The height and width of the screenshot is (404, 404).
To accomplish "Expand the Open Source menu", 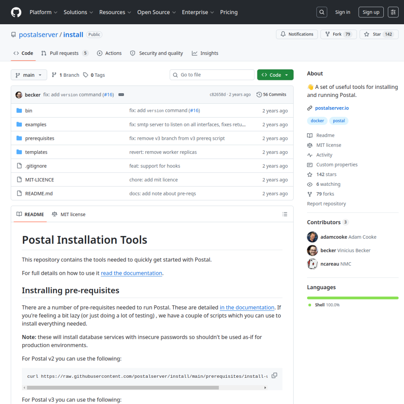I will [x=156, y=12].
